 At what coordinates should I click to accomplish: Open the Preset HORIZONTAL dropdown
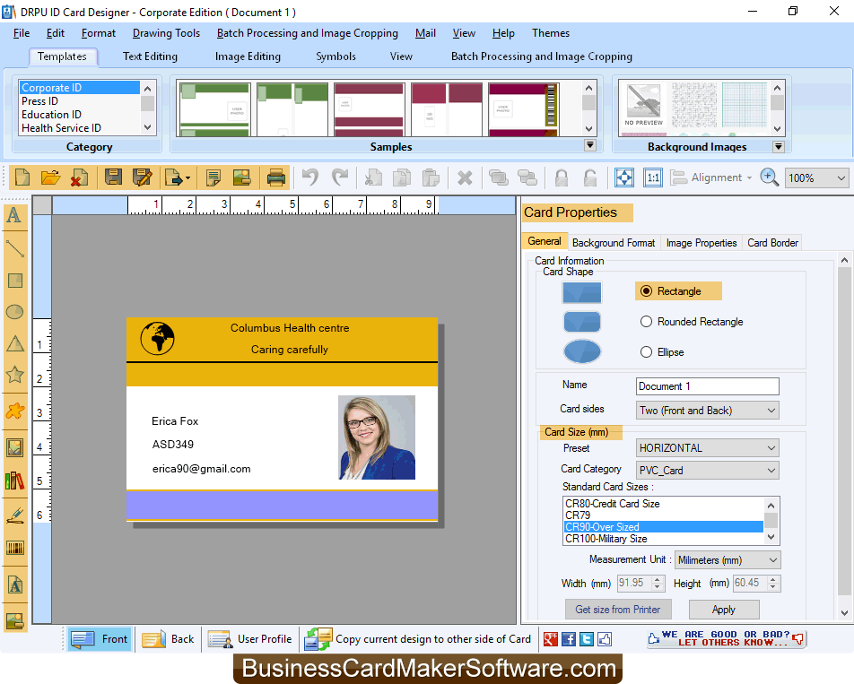[x=708, y=448]
